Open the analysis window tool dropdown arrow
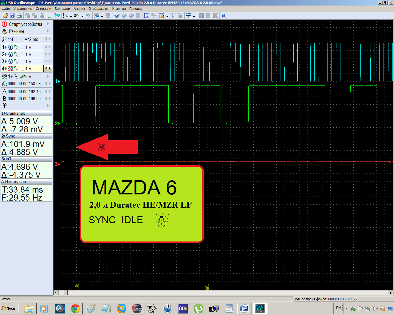This screenshot has height=315, width=394. tap(102, 16)
